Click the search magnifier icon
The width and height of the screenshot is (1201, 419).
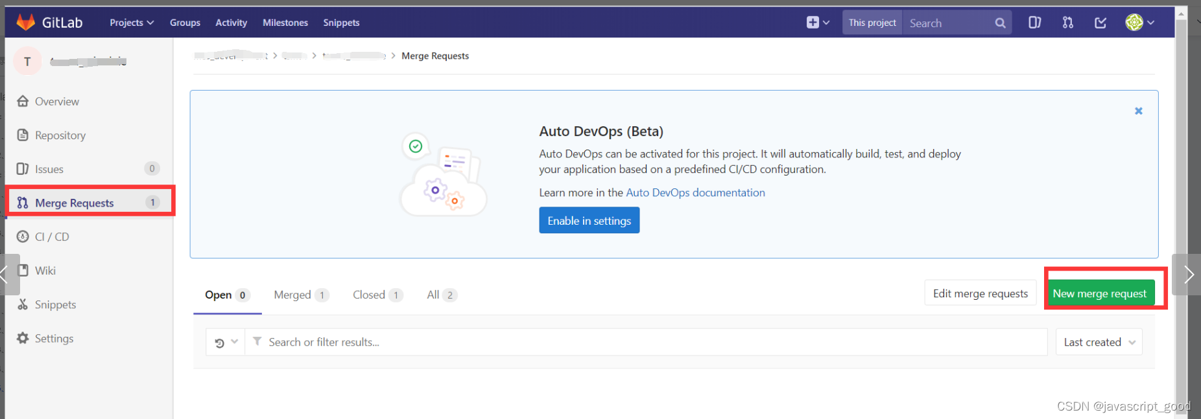pos(1000,23)
